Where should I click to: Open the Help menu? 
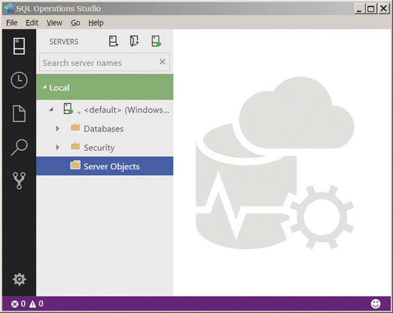[x=96, y=23]
